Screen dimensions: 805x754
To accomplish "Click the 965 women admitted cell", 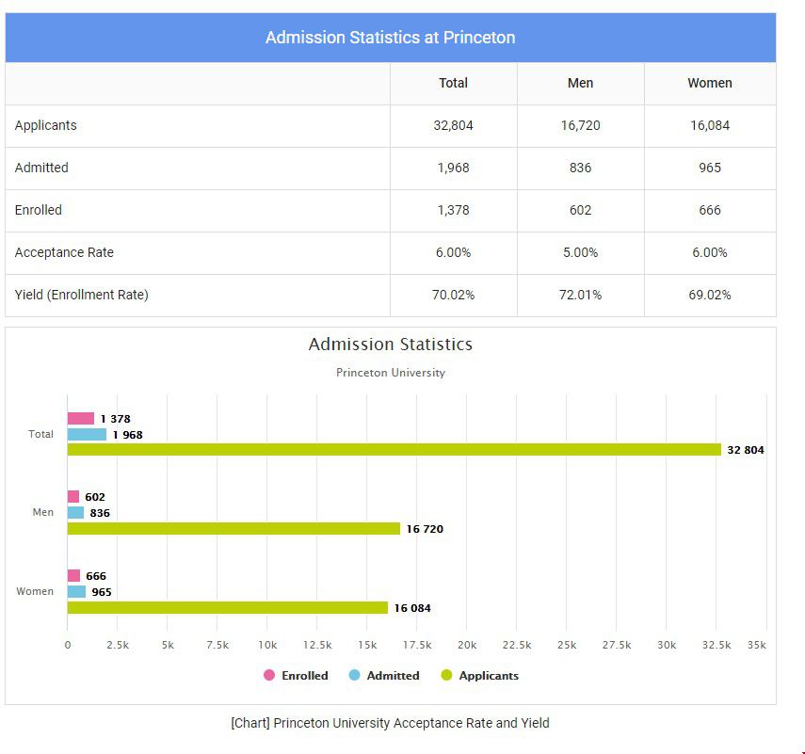I will click(x=710, y=168).
